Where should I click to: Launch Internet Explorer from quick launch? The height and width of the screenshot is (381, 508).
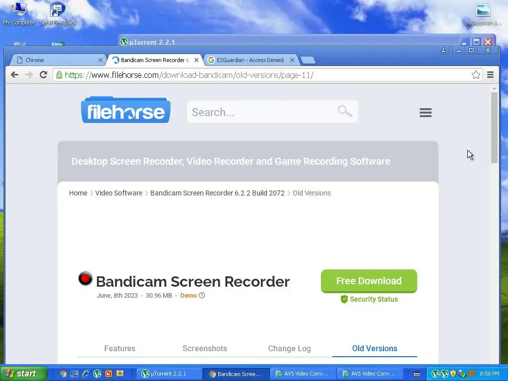point(86,374)
